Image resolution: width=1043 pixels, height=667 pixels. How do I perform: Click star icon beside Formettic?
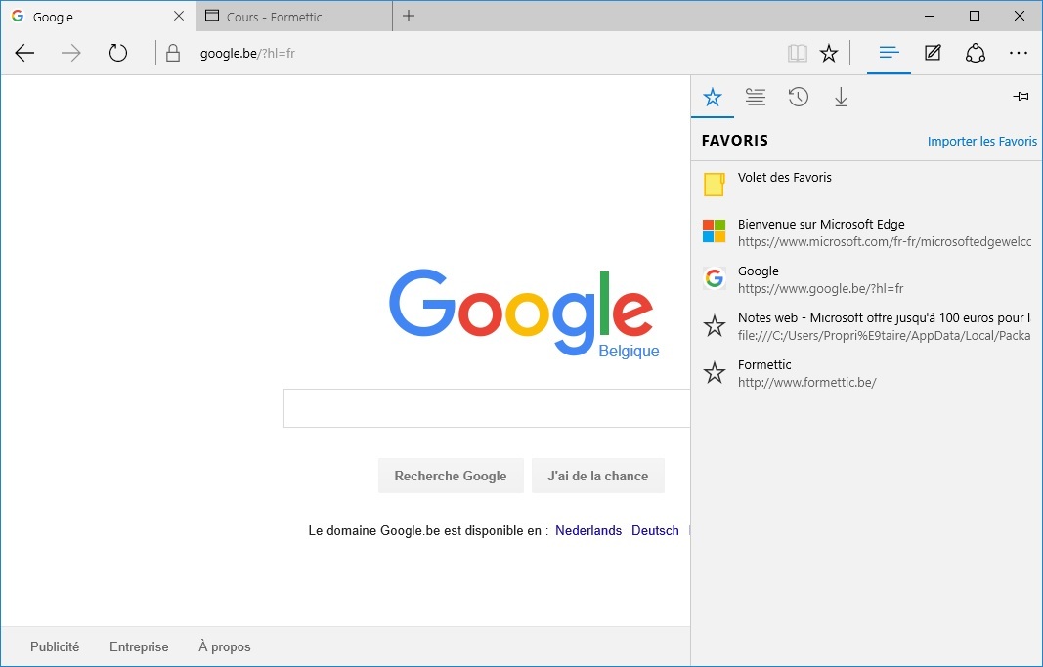pos(714,373)
